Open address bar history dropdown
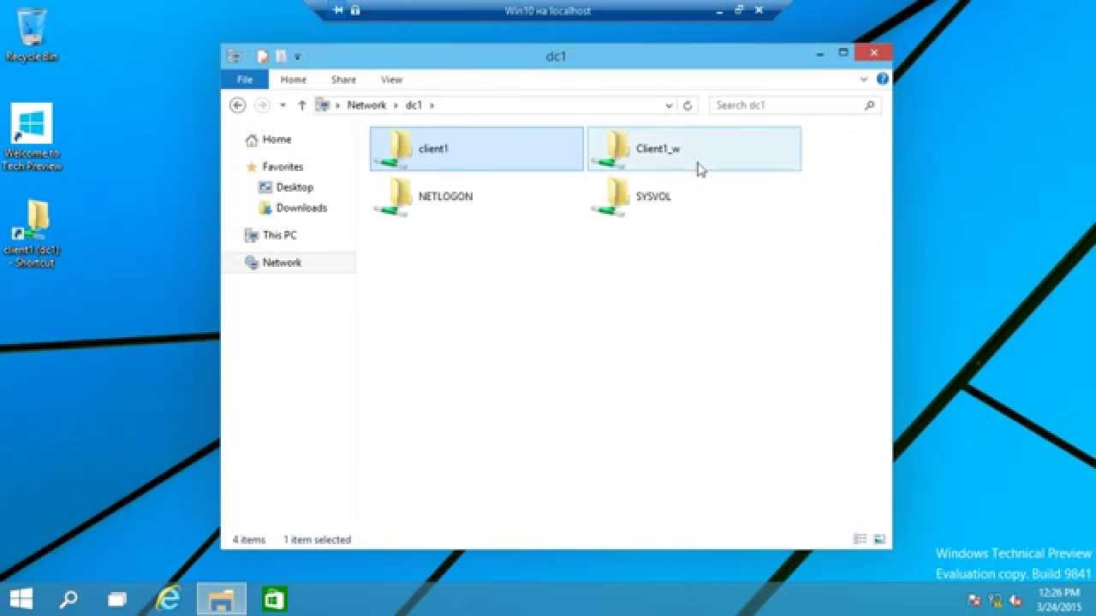The width and height of the screenshot is (1096, 616). coord(669,105)
